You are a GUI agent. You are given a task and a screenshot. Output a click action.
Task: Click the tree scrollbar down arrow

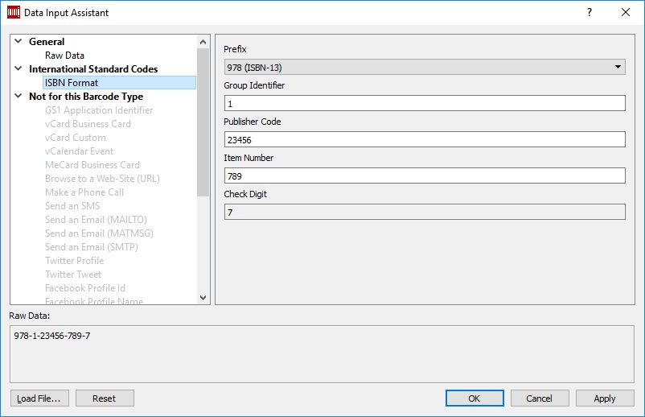(x=203, y=298)
